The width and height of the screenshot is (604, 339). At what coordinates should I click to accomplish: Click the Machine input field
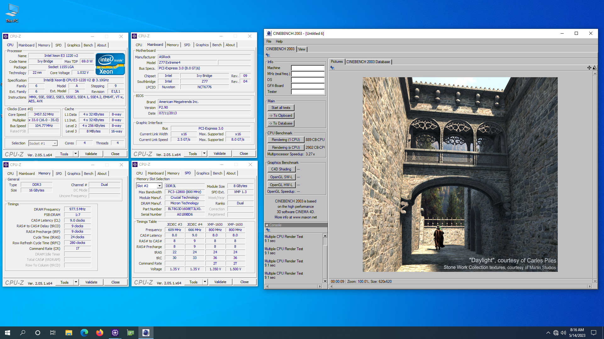click(308, 68)
